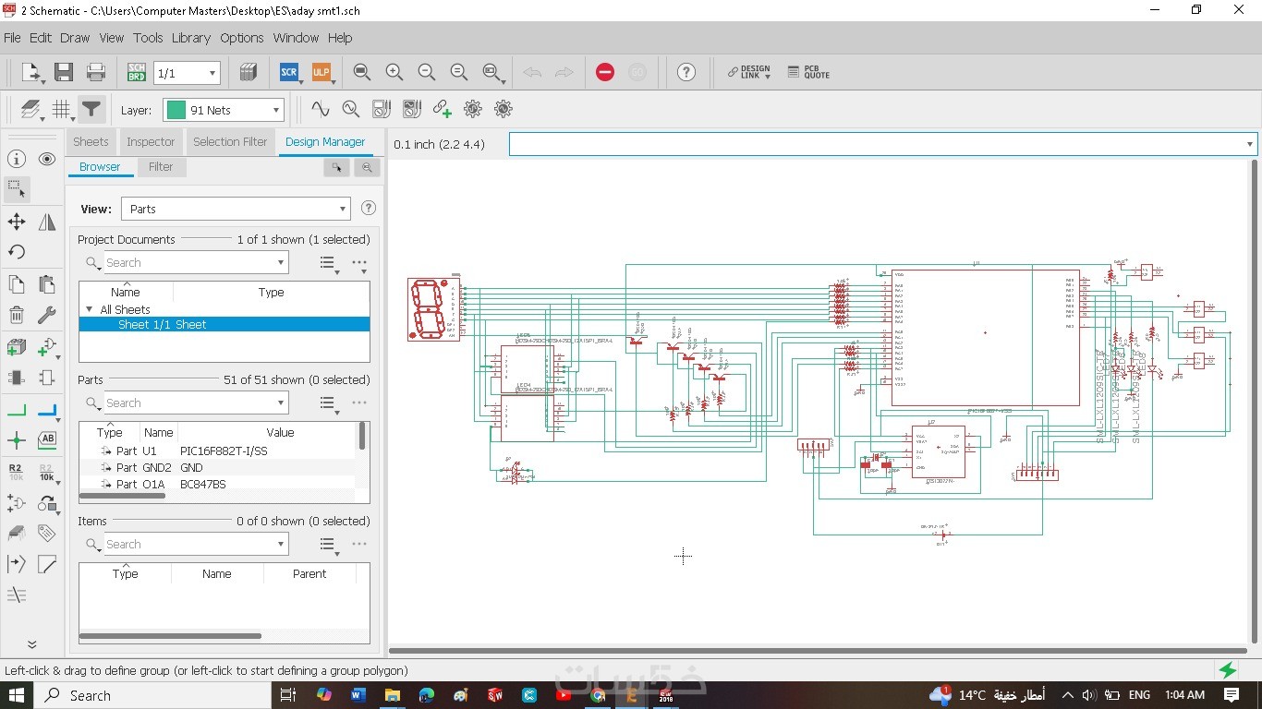The width and height of the screenshot is (1262, 709).
Task: Toggle the group selection tool
Action: 17,189
